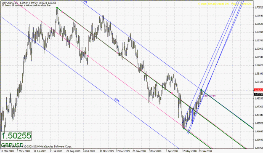Click the 1.70520 price axis label

click(259, 8)
